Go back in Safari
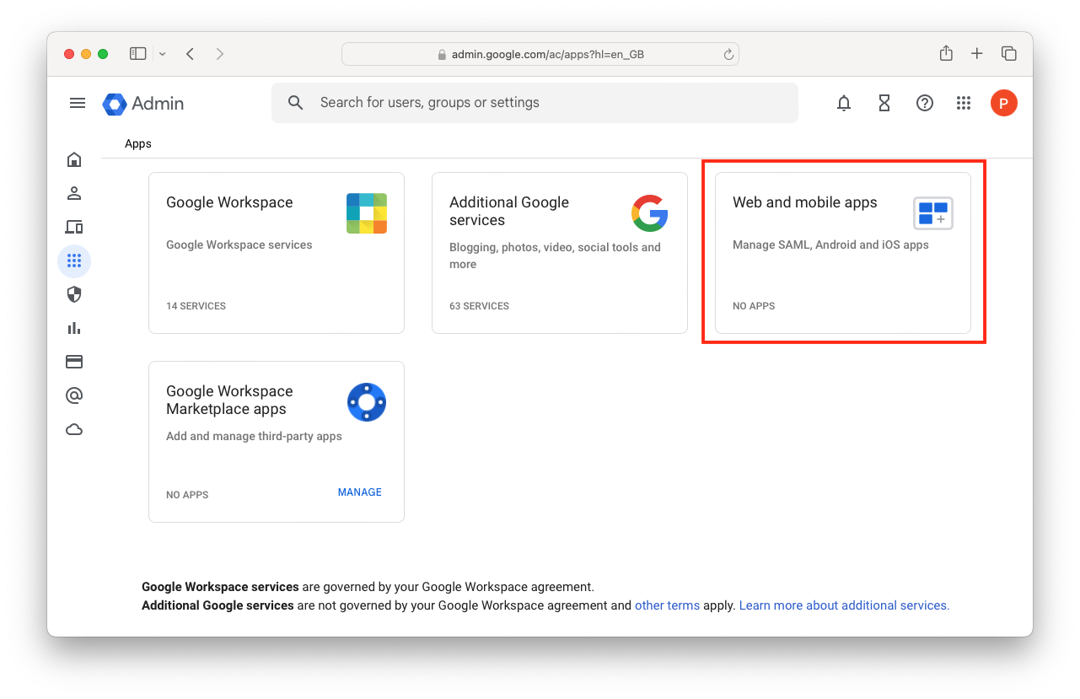Viewport: 1080px width, 699px height. point(191,54)
